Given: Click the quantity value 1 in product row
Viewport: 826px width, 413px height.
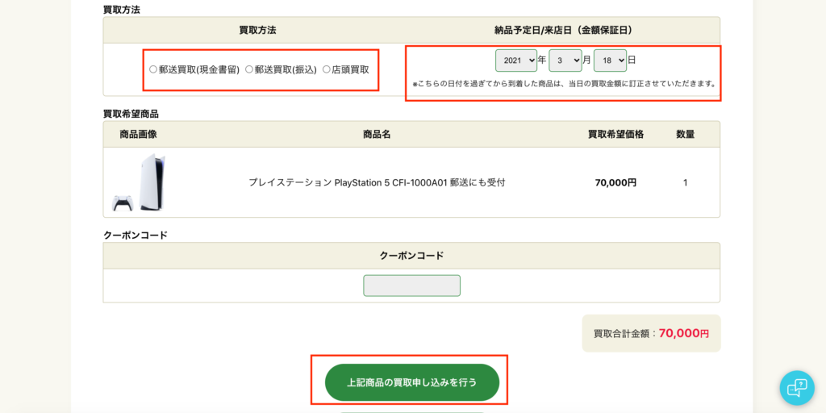Looking at the screenshot, I should click(686, 183).
